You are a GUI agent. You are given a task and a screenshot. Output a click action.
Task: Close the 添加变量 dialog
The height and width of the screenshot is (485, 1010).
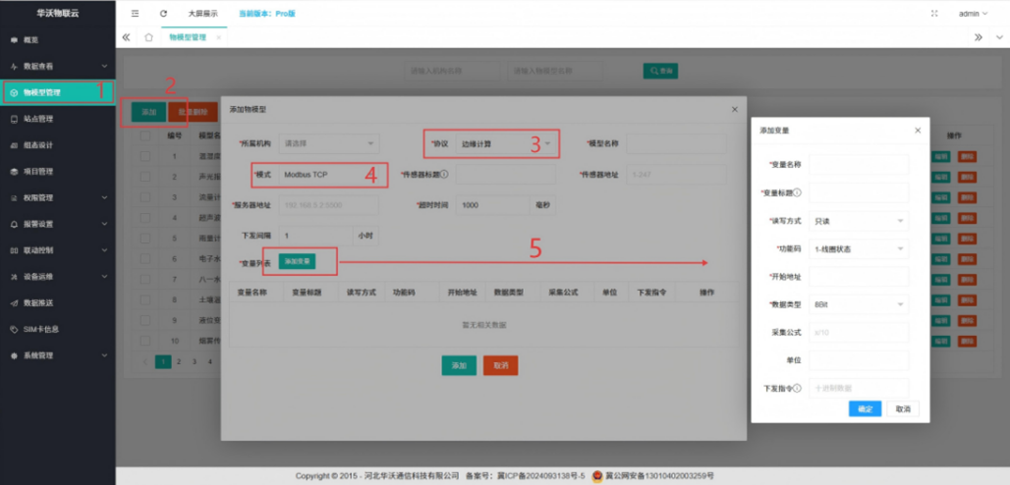point(918,131)
